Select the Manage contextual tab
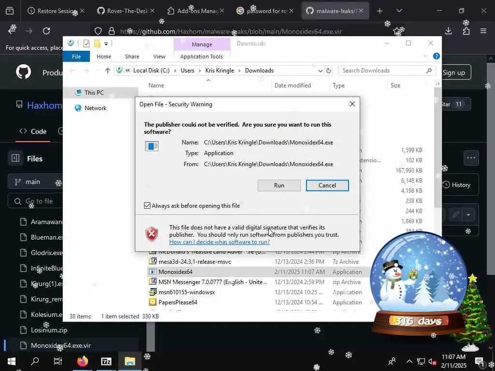 (x=202, y=44)
